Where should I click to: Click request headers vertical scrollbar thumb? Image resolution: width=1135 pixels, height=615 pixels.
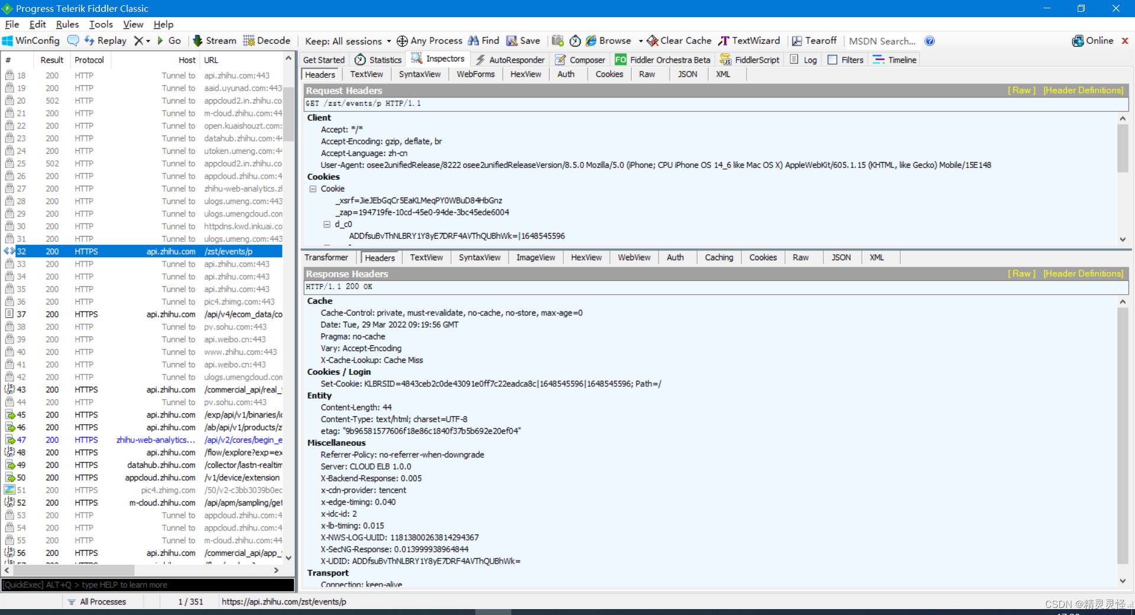1123,149
